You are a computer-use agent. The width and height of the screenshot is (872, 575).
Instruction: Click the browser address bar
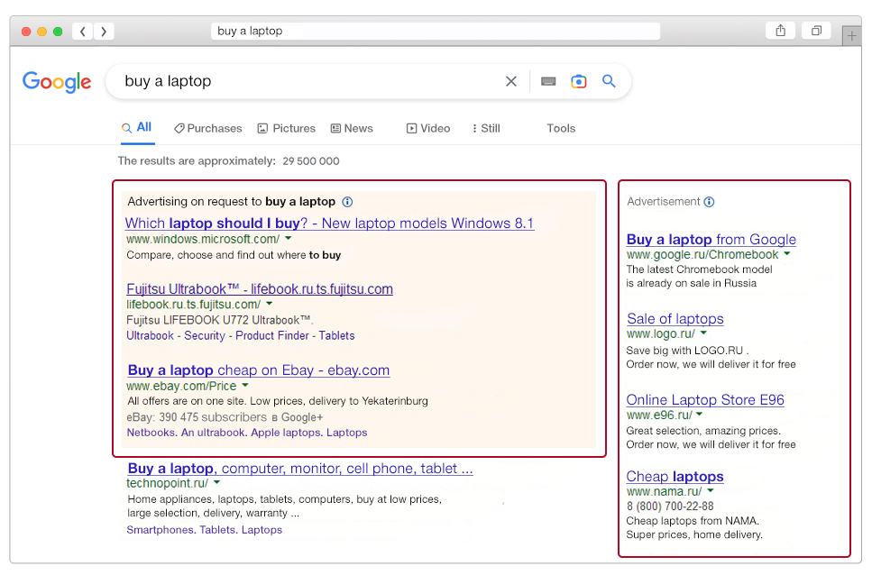pos(436,32)
